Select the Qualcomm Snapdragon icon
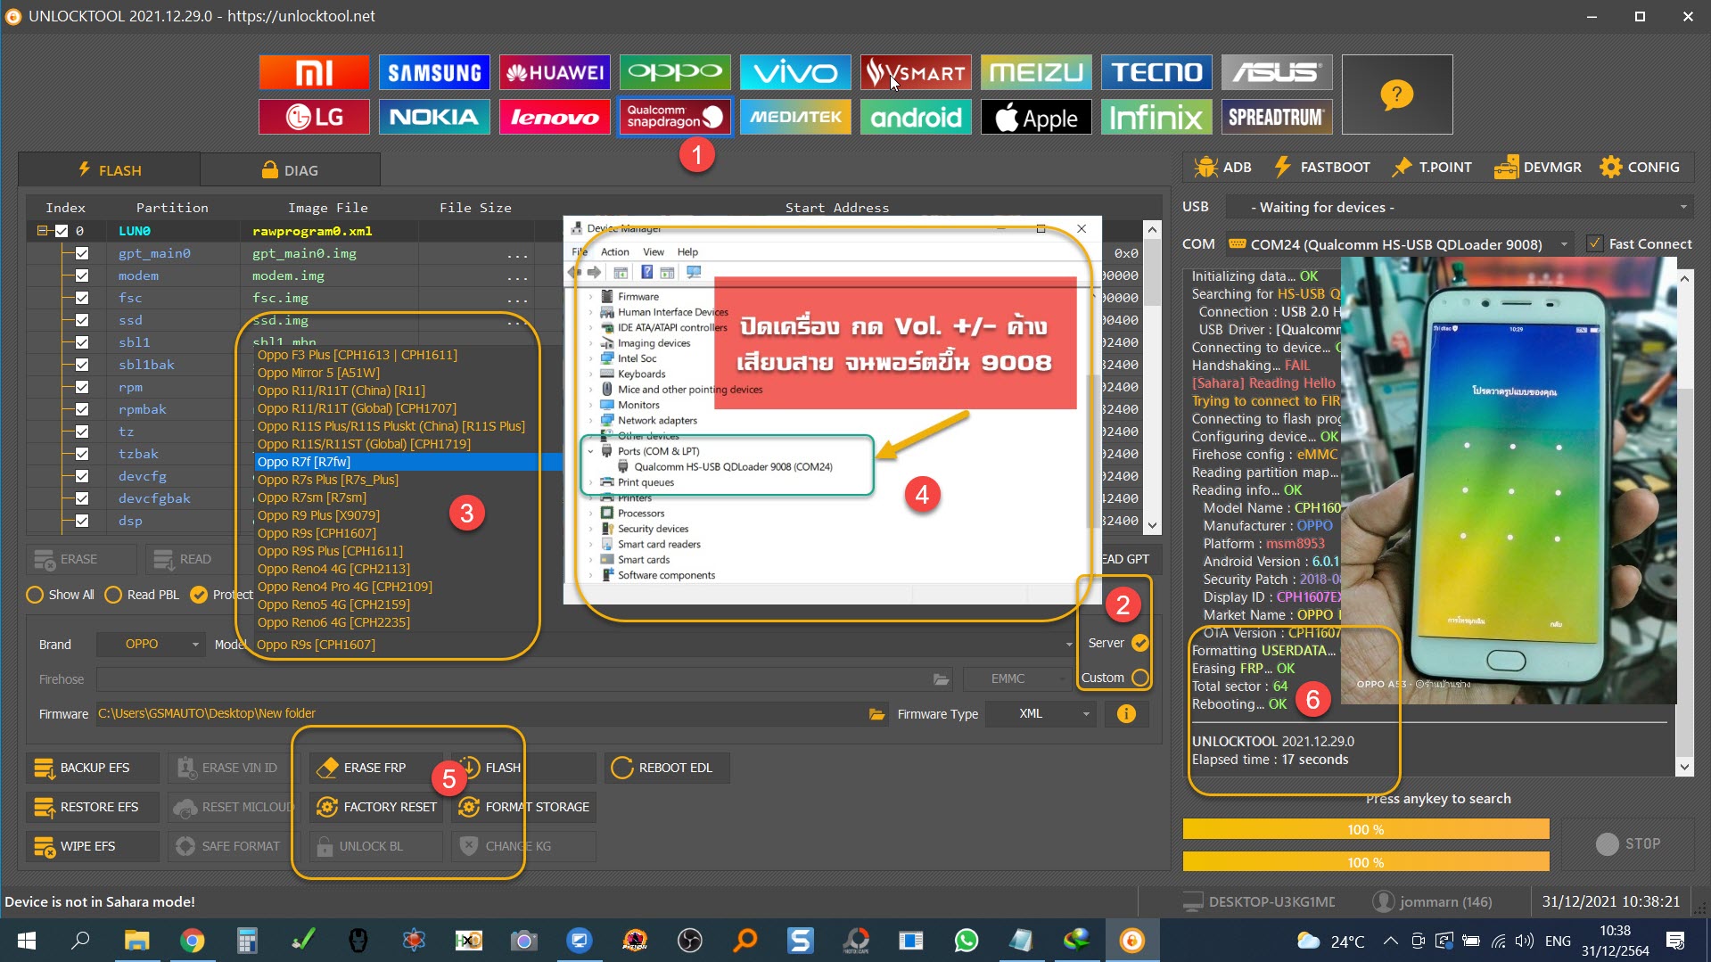 tap(675, 117)
